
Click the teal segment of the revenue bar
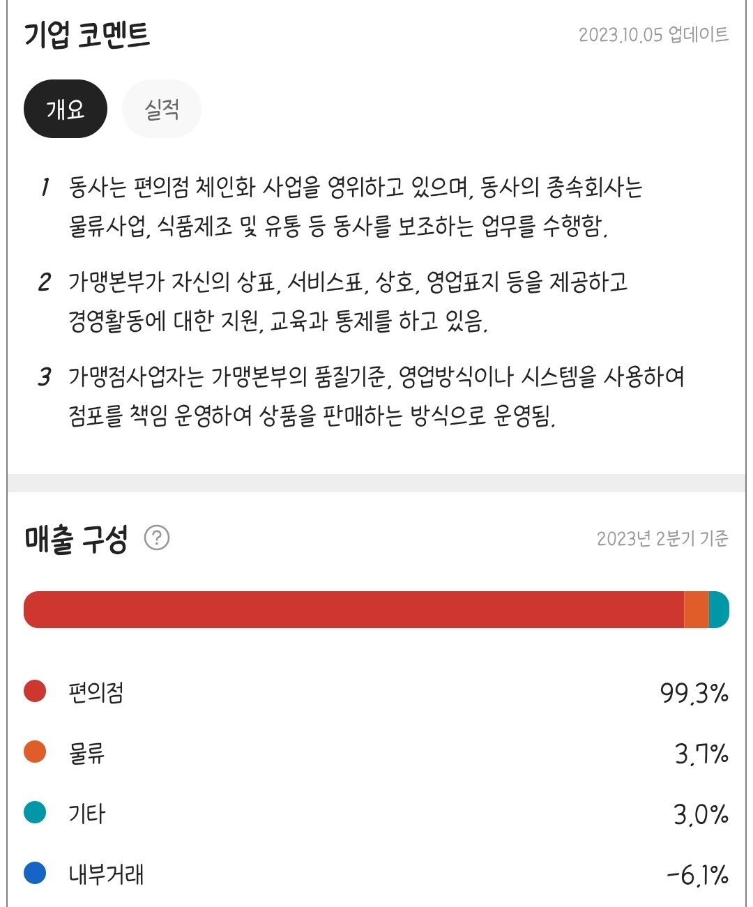(x=720, y=609)
